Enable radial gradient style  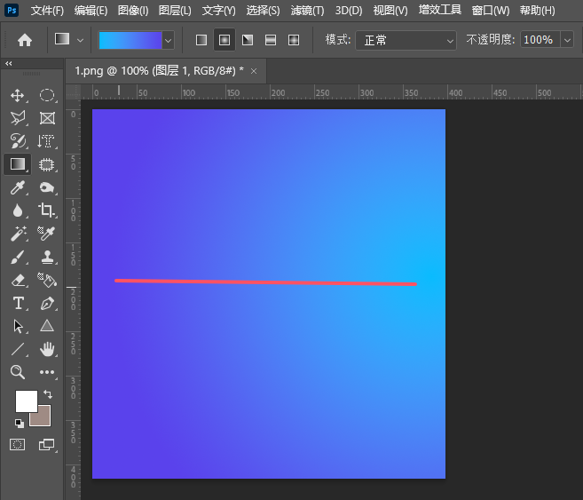[225, 40]
